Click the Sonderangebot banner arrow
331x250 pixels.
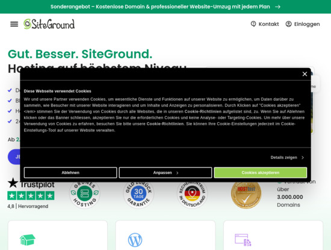pos(278,7)
